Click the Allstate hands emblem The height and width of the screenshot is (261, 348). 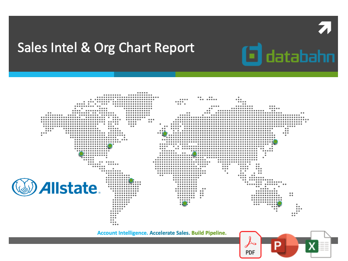(24, 187)
